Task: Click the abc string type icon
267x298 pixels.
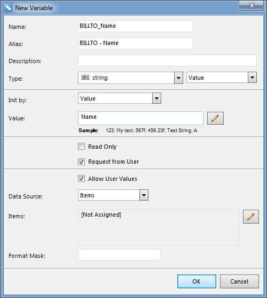Action: 85,78
